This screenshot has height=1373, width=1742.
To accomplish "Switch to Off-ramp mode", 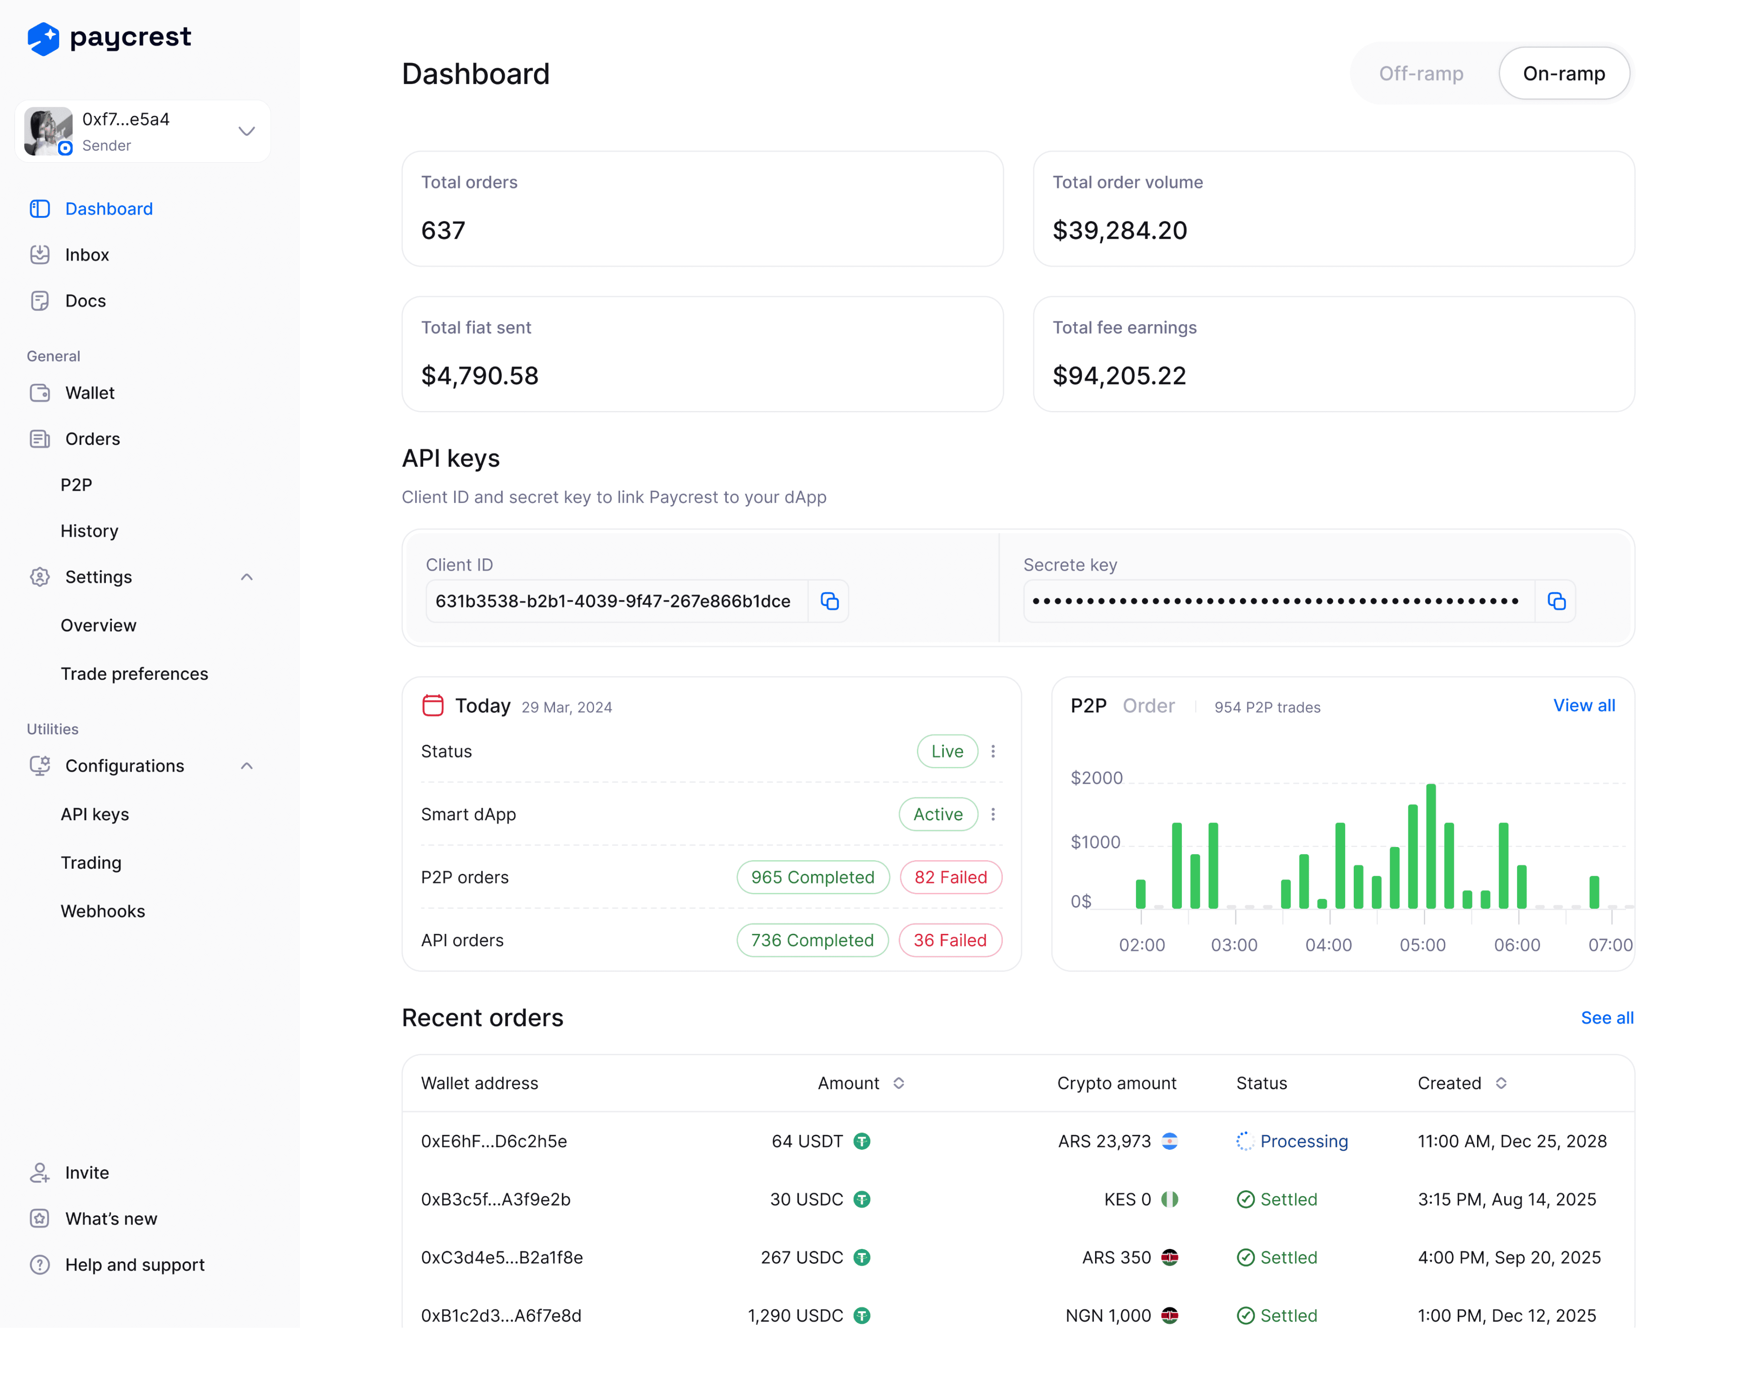I will point(1421,73).
